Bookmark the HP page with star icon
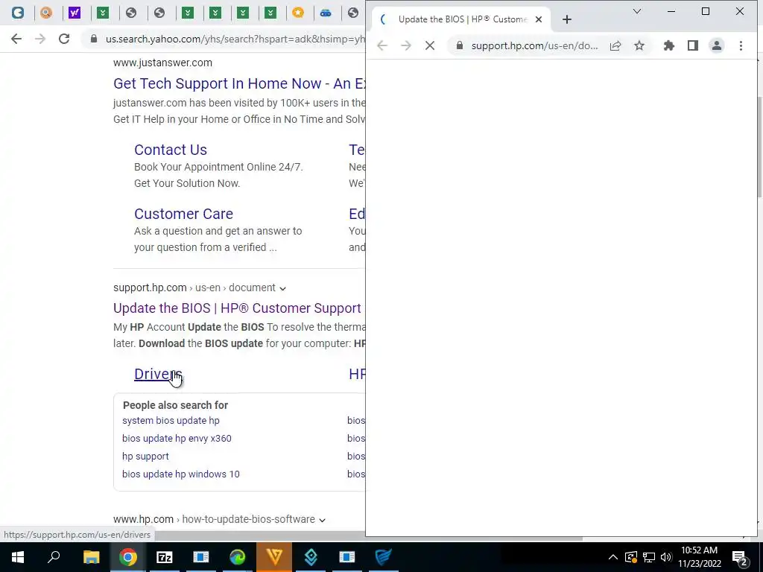The width and height of the screenshot is (763, 572). [639, 45]
